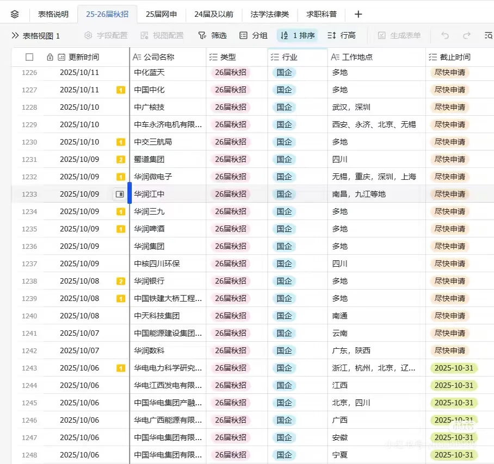Select the 中广核技 company cell
This screenshot has width=494, height=464.
pos(168,107)
